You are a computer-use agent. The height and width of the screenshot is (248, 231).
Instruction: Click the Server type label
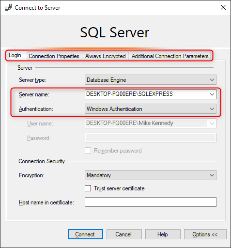click(32, 80)
